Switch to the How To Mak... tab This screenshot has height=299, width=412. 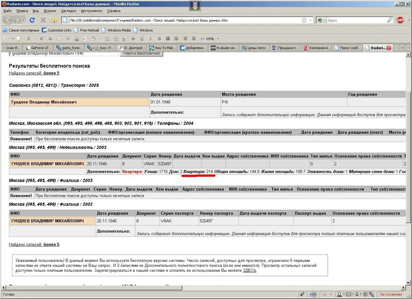coord(163,48)
